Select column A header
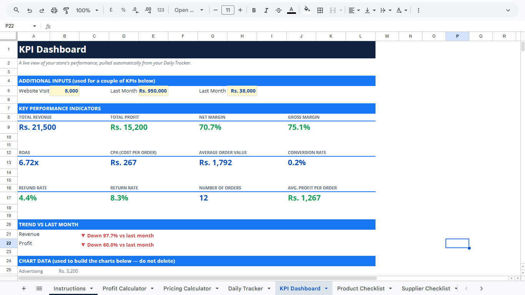The height and width of the screenshot is (295, 525). [x=33, y=36]
